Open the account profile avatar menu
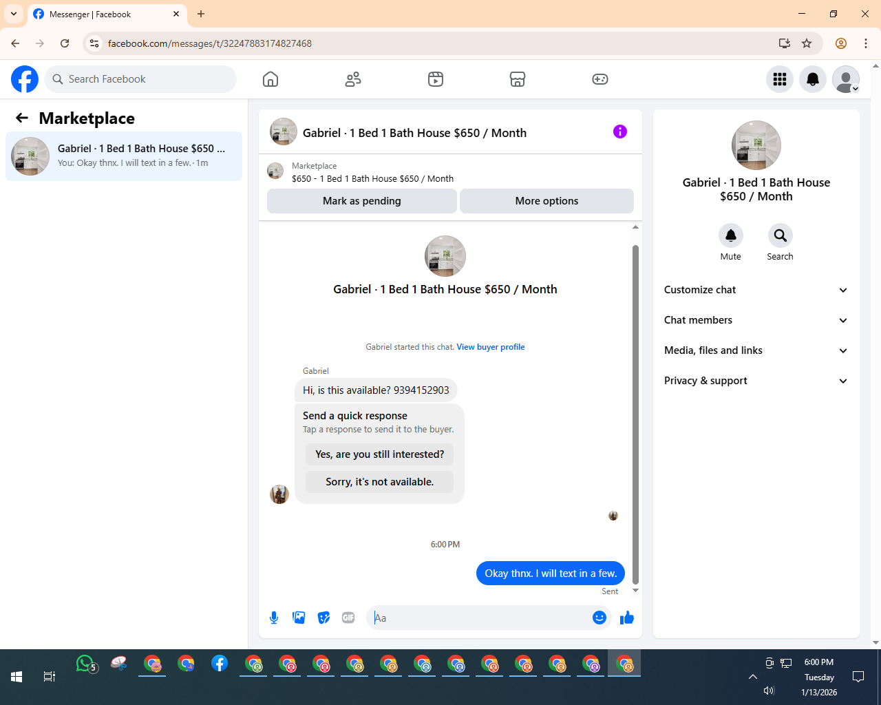The height and width of the screenshot is (705, 881). (846, 79)
